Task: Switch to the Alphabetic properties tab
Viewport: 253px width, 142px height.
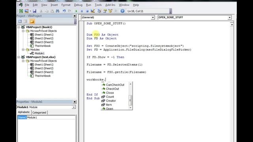Action: pyautogui.click(x=24, y=112)
